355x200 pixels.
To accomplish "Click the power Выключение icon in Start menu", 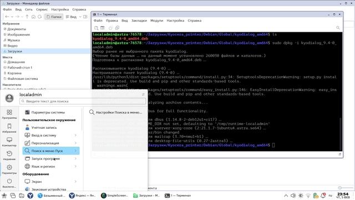I will tap(9, 183).
